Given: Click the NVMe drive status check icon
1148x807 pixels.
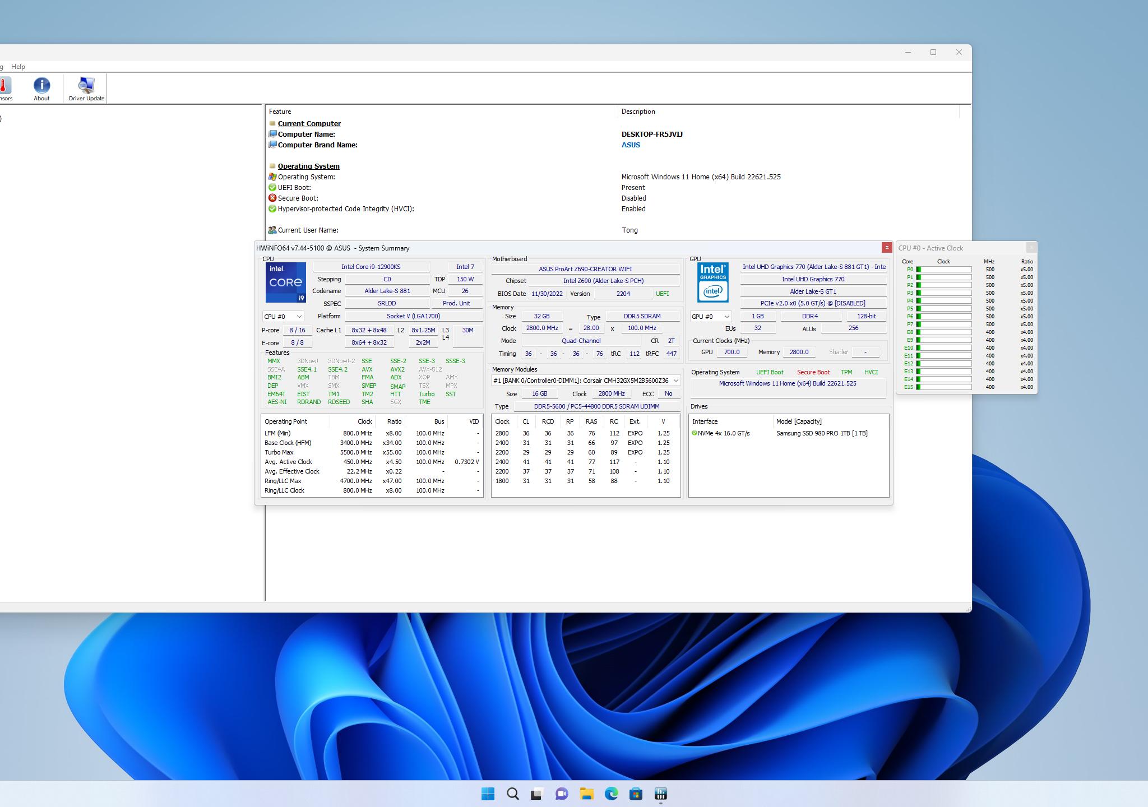Looking at the screenshot, I should click(x=695, y=433).
